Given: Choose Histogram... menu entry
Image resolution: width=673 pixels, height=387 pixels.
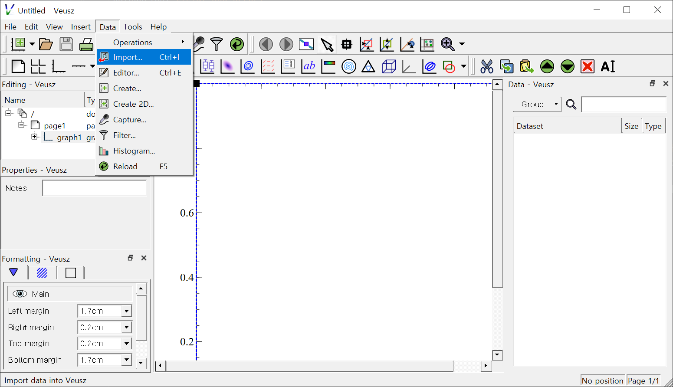Looking at the screenshot, I should (144, 151).
